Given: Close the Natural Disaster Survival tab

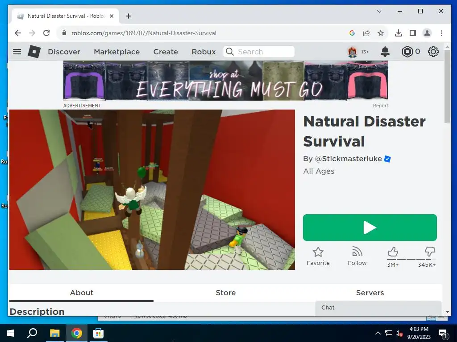Looking at the screenshot, I should [111, 16].
